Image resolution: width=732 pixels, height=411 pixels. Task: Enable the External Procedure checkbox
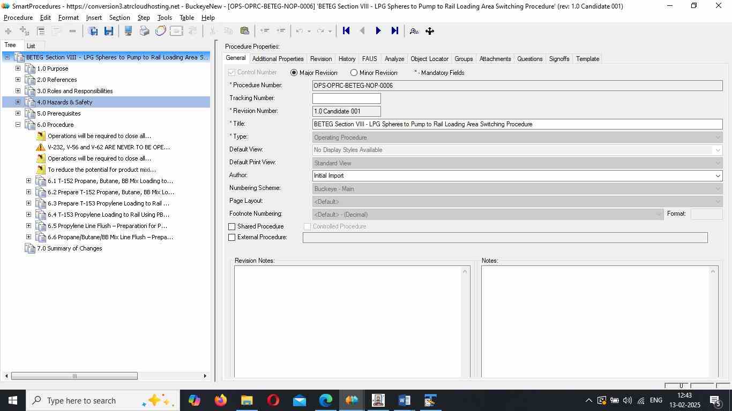(x=232, y=237)
